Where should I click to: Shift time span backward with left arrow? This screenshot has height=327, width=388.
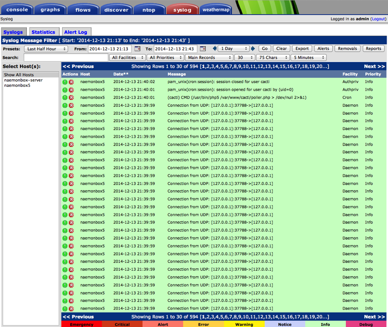[x=214, y=49]
